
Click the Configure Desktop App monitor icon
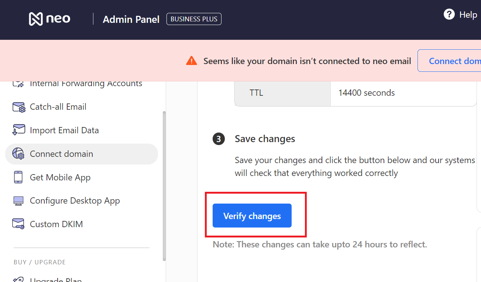tap(18, 201)
